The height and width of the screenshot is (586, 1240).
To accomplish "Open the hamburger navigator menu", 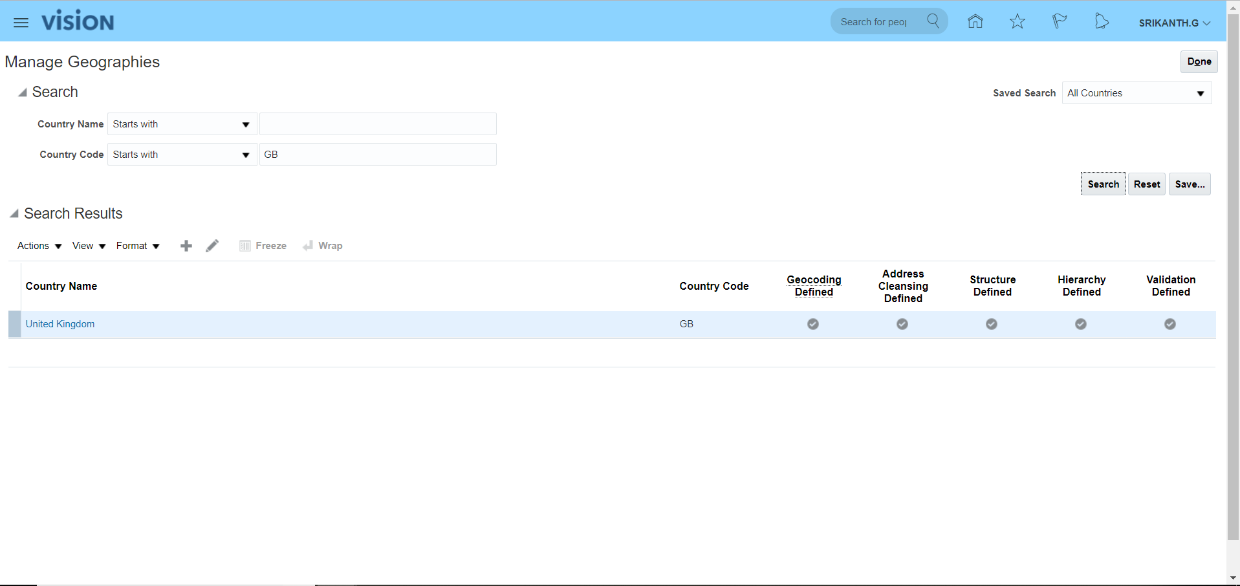I will [x=21, y=23].
